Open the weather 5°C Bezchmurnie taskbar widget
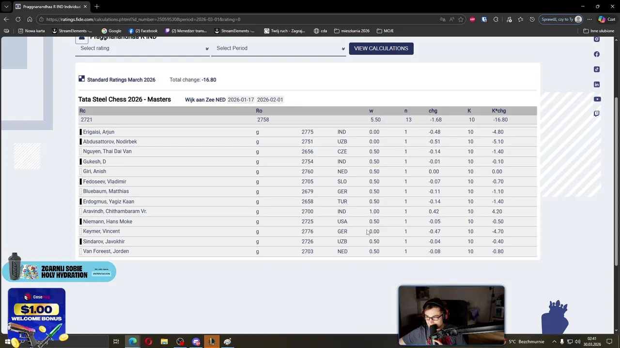The width and height of the screenshot is (620, 348). [526, 342]
